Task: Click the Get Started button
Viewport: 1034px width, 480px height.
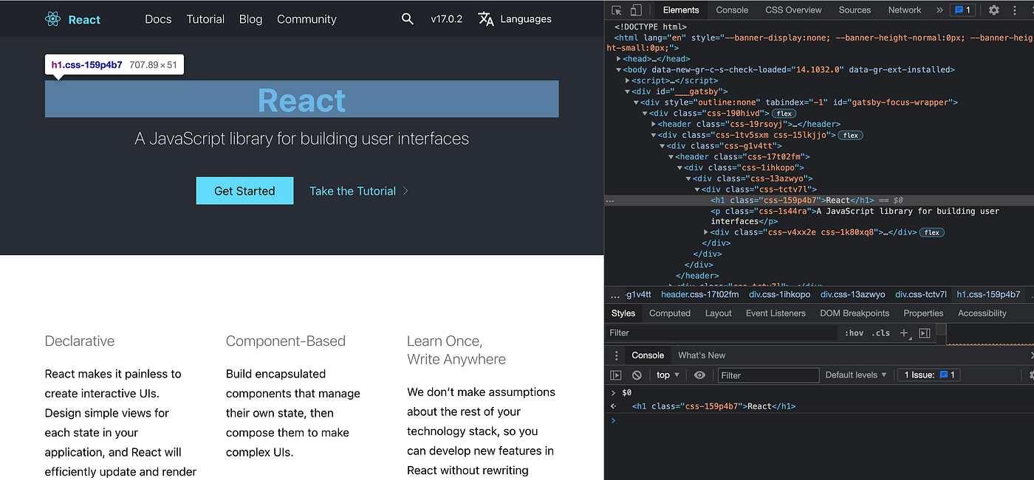Action: (244, 191)
